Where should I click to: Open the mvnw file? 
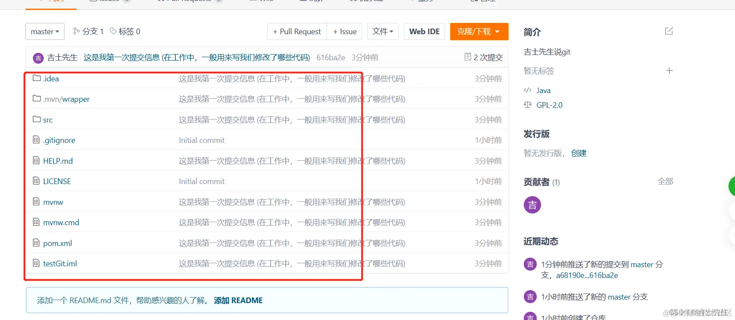pos(53,202)
